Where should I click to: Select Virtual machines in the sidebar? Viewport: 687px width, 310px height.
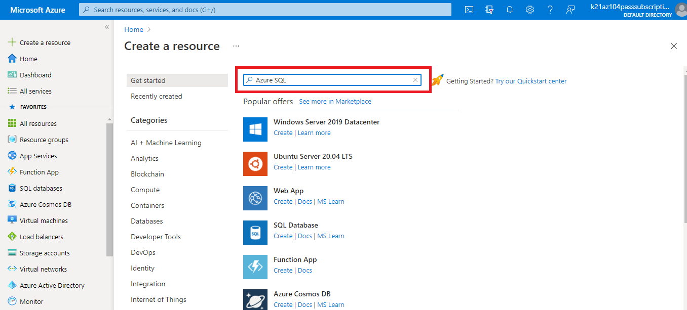point(44,220)
